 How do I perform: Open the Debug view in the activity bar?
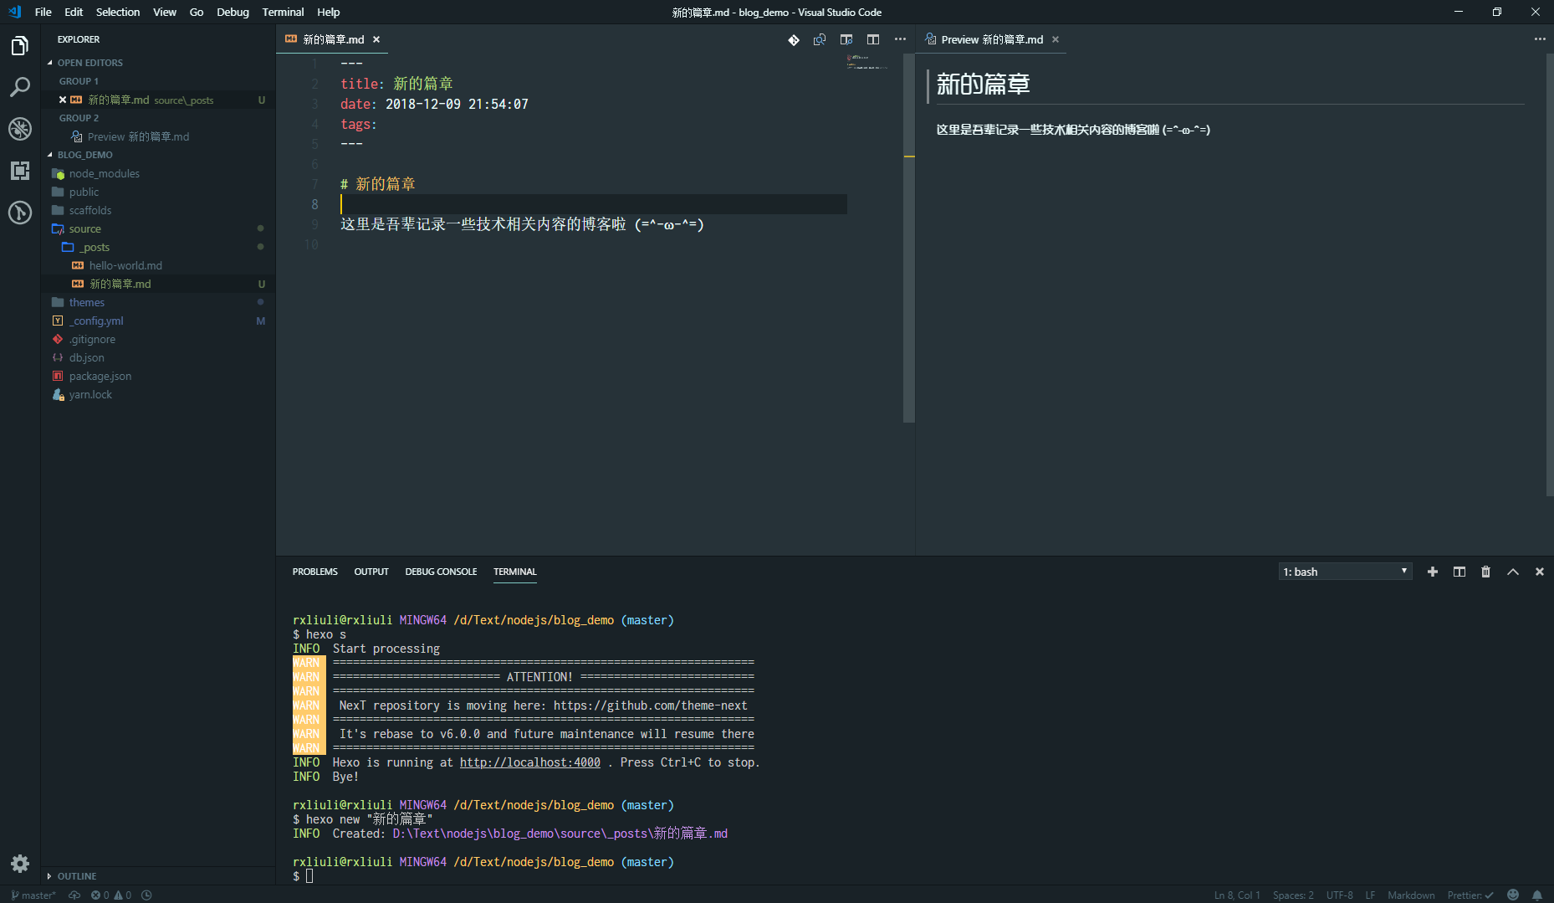pyautogui.click(x=20, y=129)
